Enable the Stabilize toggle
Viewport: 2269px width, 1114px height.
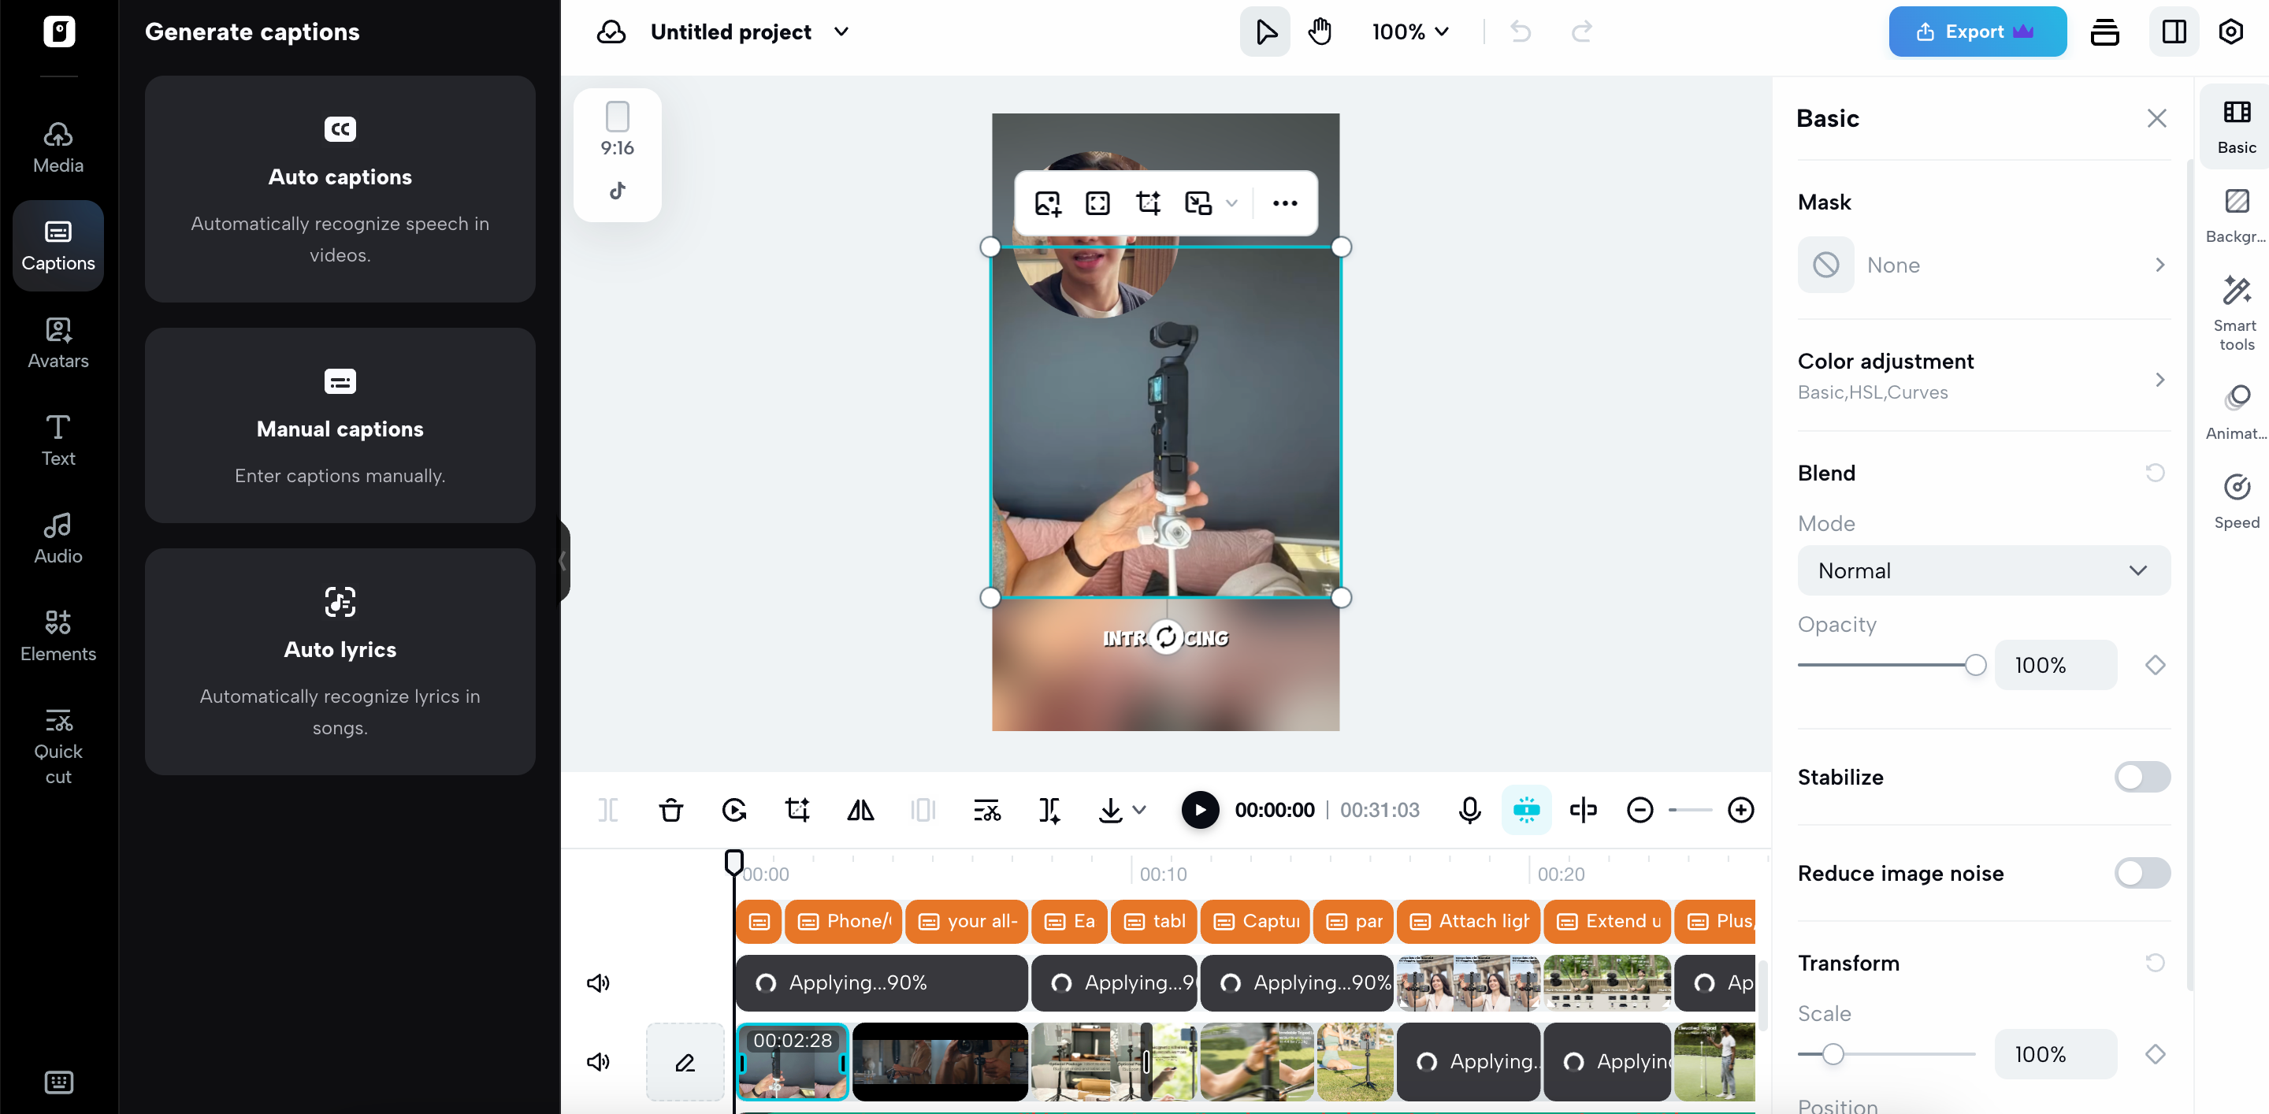coord(2141,777)
